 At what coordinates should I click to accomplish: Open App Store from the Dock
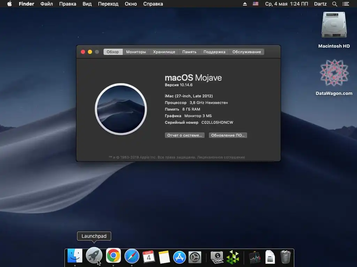click(x=180, y=257)
